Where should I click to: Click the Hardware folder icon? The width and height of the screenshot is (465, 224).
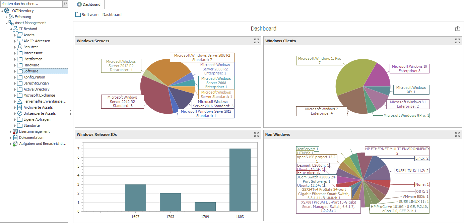[20, 65]
